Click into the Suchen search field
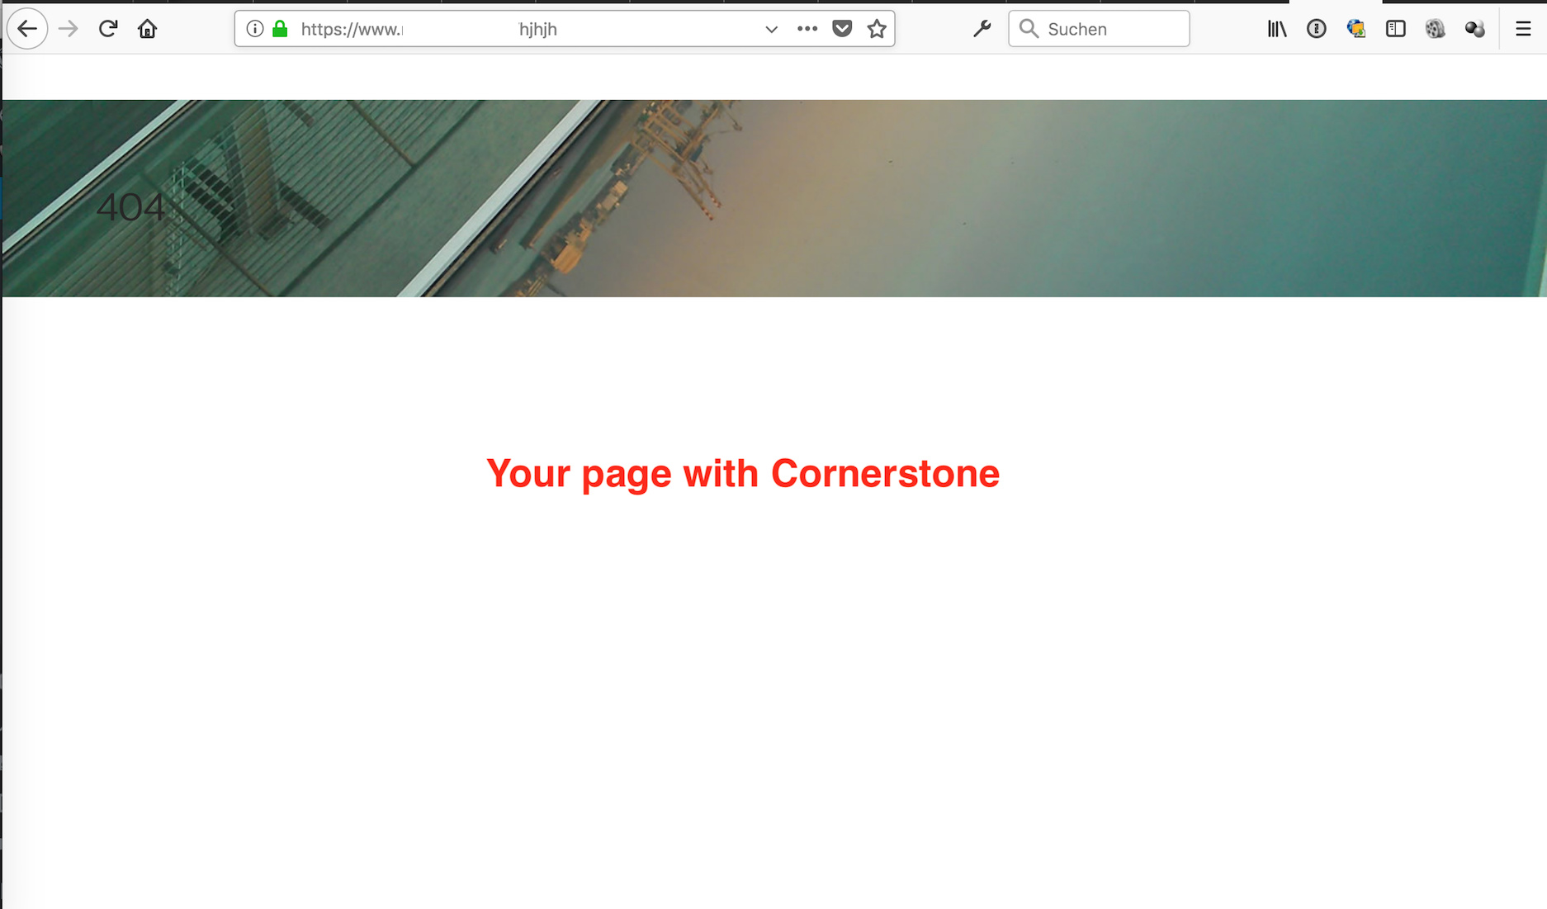Screen dimensions: 1547x909 coord(1099,29)
